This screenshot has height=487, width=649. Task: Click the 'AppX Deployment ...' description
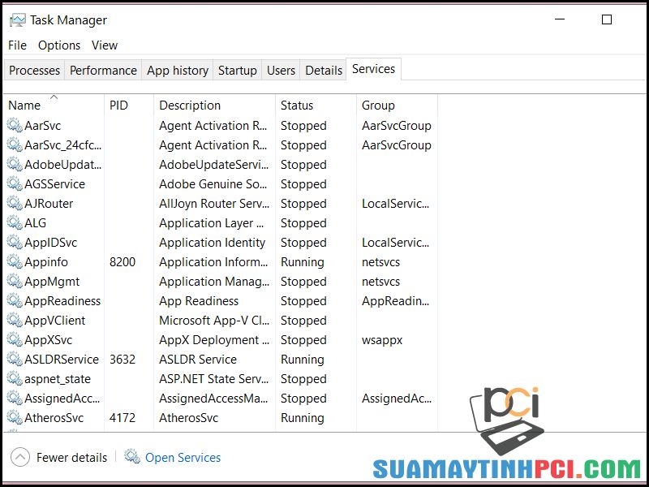[x=214, y=339]
